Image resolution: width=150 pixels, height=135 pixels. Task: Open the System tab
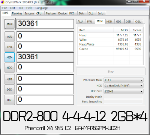pos(29,13)
